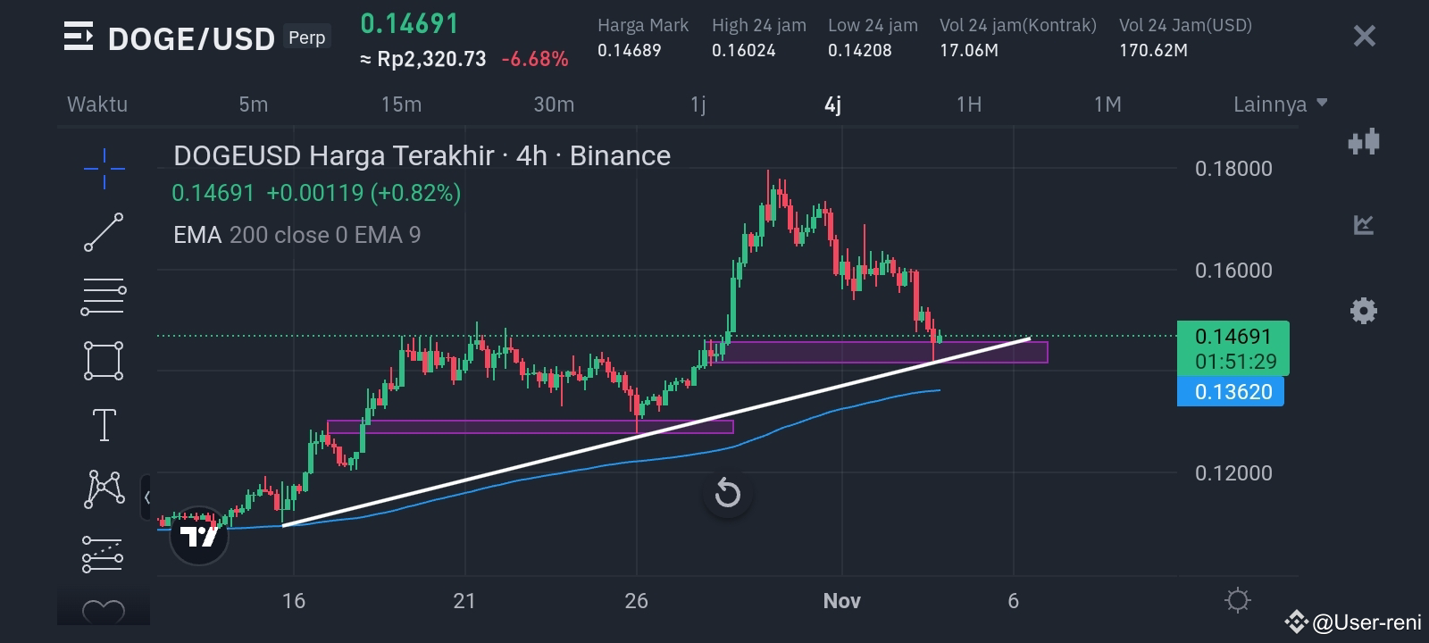Screen dimensions: 1429x643
Task: Click the large green 0.14691 last price
Action: (409, 23)
